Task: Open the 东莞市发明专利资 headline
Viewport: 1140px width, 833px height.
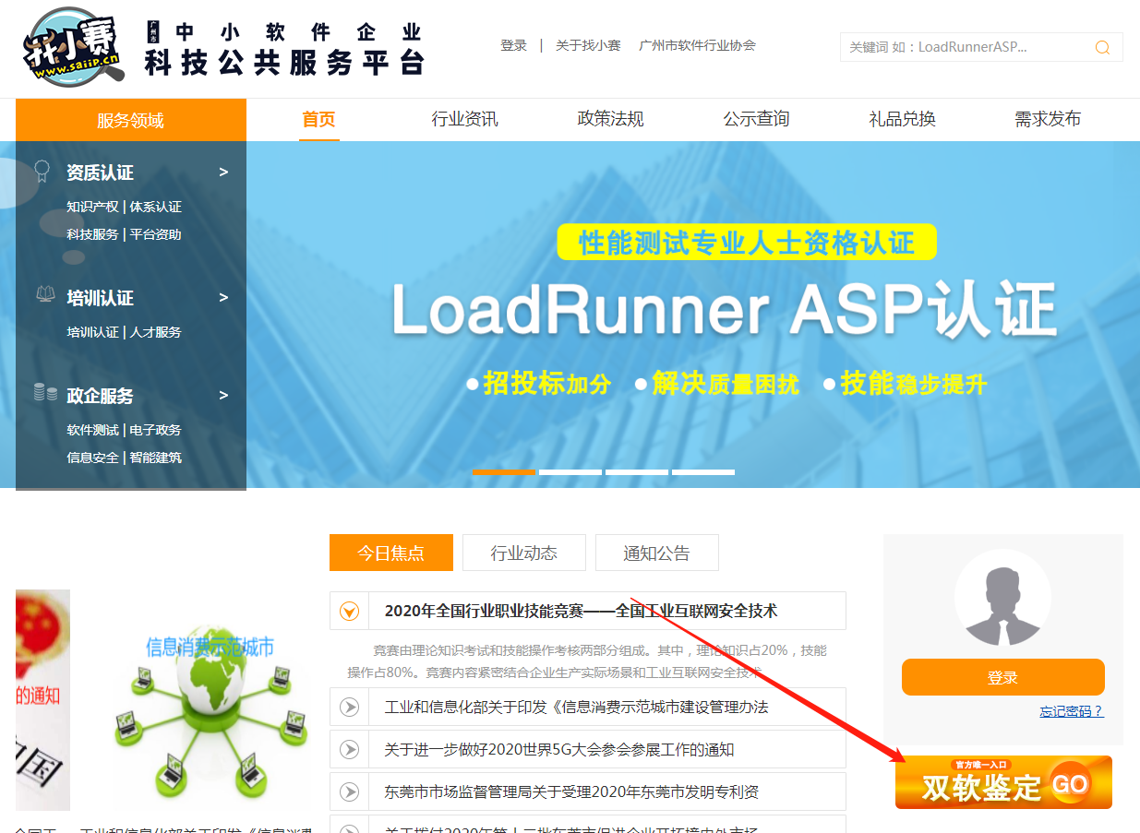Action: coord(571,791)
